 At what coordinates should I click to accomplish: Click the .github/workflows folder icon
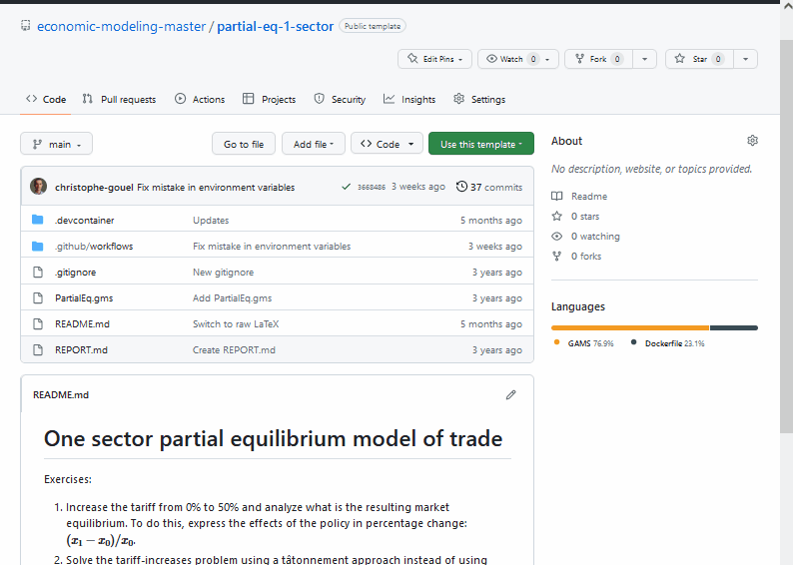tap(37, 246)
